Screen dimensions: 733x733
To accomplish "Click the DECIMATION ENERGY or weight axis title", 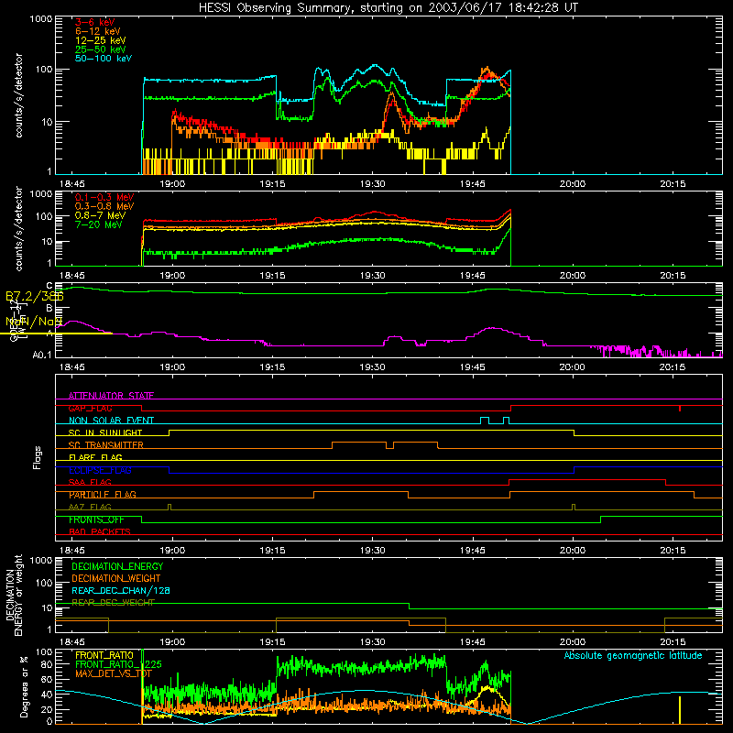I will click(14, 595).
